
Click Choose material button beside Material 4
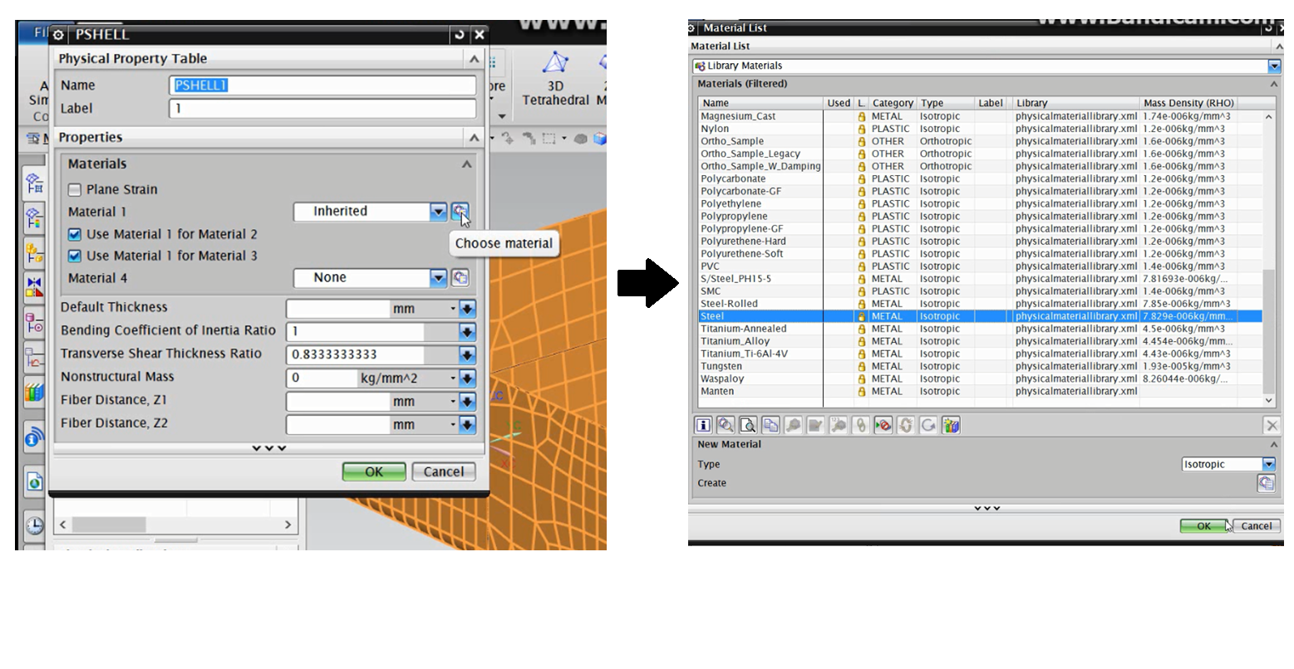pos(460,277)
